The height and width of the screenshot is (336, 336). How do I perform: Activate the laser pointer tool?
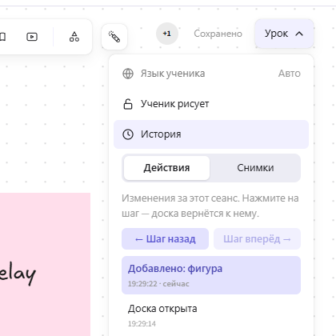(x=114, y=37)
